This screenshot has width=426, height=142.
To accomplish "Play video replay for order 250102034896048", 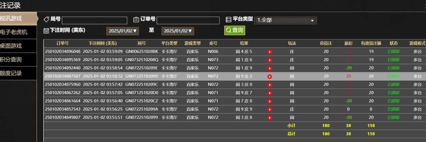I will click(270, 52).
